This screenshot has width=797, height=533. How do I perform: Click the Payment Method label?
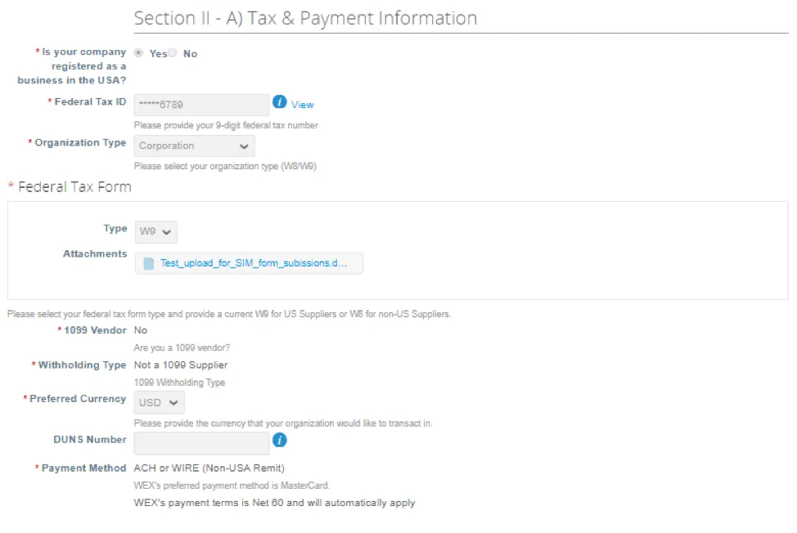click(83, 468)
